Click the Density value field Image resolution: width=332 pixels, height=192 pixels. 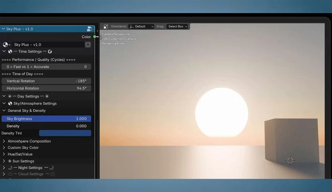pyautogui.click(x=46, y=126)
